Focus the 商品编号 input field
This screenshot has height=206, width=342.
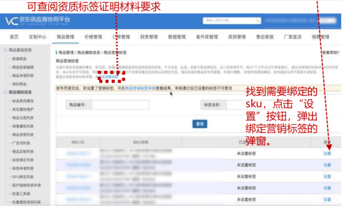click(x=120, y=105)
